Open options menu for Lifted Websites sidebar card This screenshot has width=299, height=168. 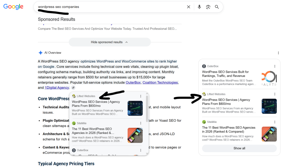275,94
